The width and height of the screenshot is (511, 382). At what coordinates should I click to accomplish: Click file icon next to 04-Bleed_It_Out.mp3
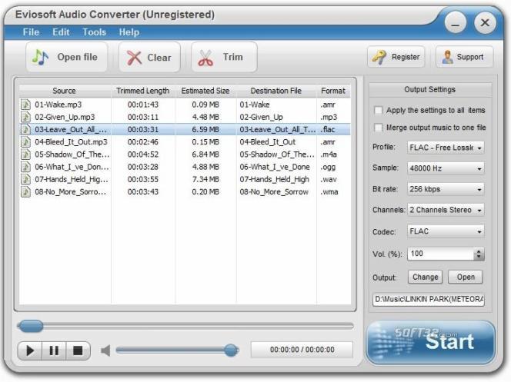click(x=25, y=142)
